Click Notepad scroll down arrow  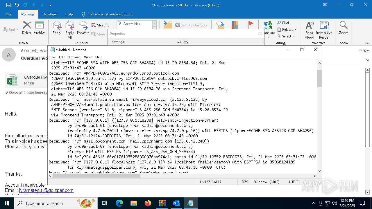(x=319, y=171)
